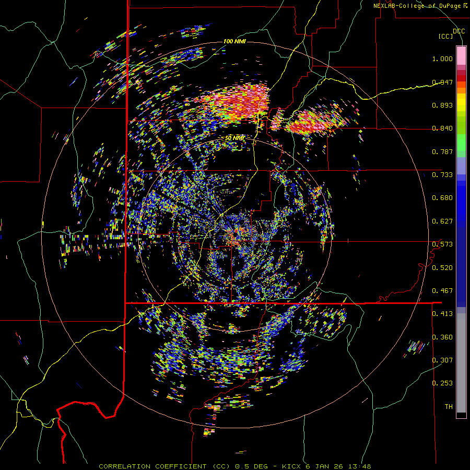
Task: Click the 0.787 legend value
Action: coord(442,151)
